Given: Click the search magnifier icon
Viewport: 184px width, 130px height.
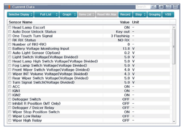Looking at the screenshot, I should pos(154,7).
